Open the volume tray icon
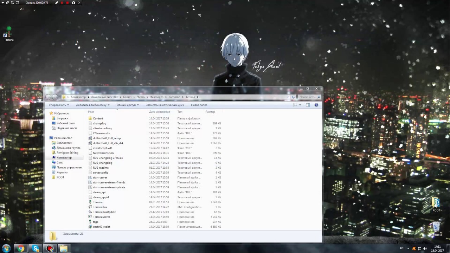The image size is (450, 253). point(425,248)
